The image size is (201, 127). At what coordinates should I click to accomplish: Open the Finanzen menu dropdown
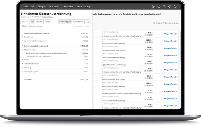click(54, 7)
